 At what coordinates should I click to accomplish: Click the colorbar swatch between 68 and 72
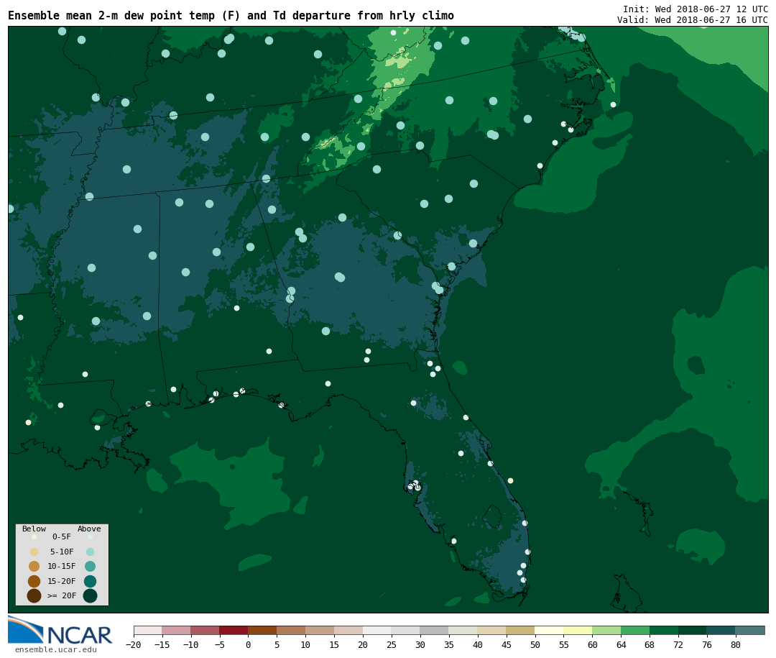pyautogui.click(x=664, y=630)
